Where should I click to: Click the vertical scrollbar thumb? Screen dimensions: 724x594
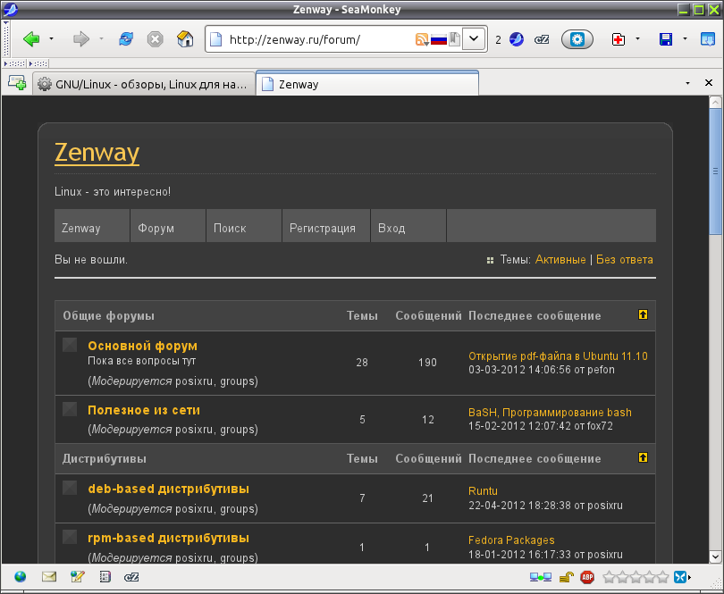coord(715,172)
